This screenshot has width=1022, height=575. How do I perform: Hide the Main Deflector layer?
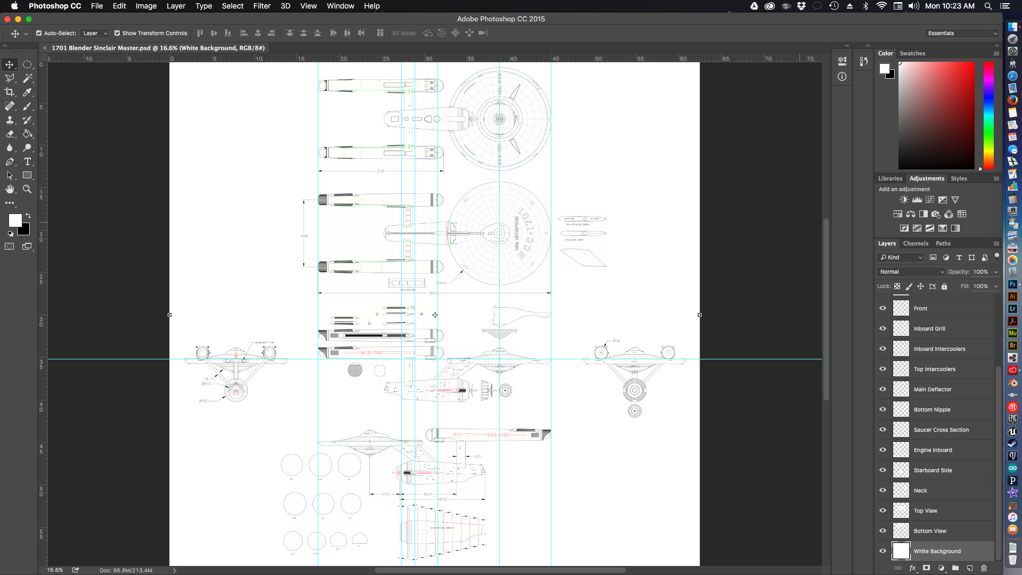coord(883,389)
